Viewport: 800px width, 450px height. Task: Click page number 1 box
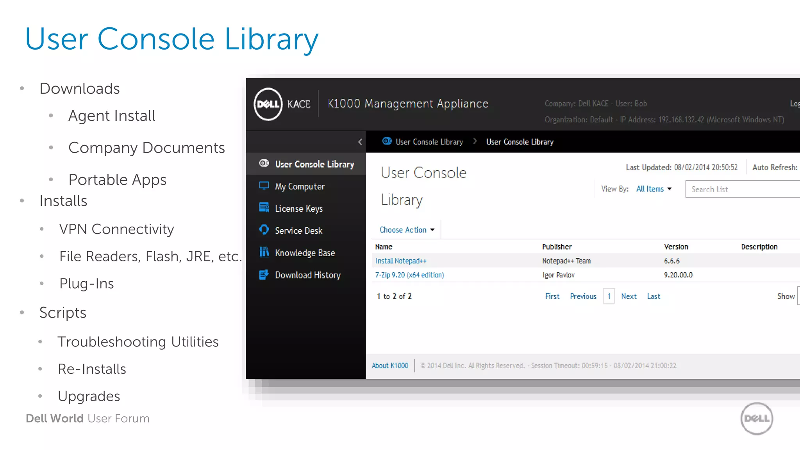[x=609, y=296]
